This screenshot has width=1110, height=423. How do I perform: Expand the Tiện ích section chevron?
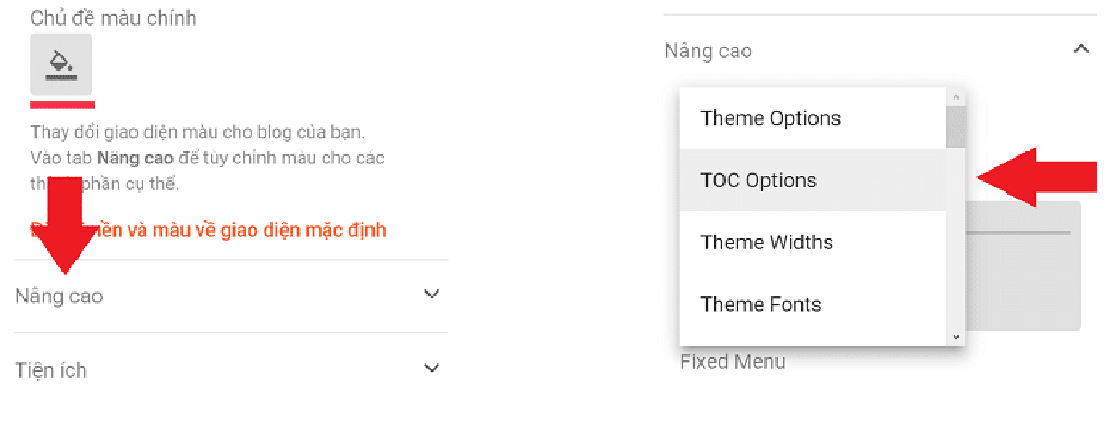tap(431, 369)
